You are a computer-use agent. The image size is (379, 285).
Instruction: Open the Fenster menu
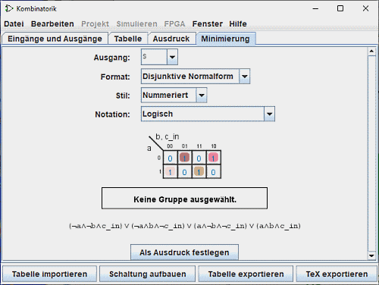point(207,23)
